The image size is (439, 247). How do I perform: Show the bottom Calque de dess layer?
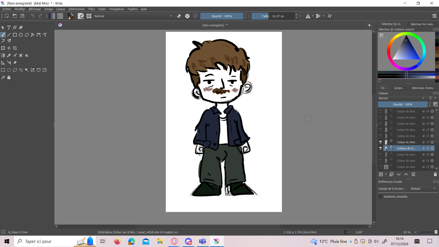coord(381,167)
